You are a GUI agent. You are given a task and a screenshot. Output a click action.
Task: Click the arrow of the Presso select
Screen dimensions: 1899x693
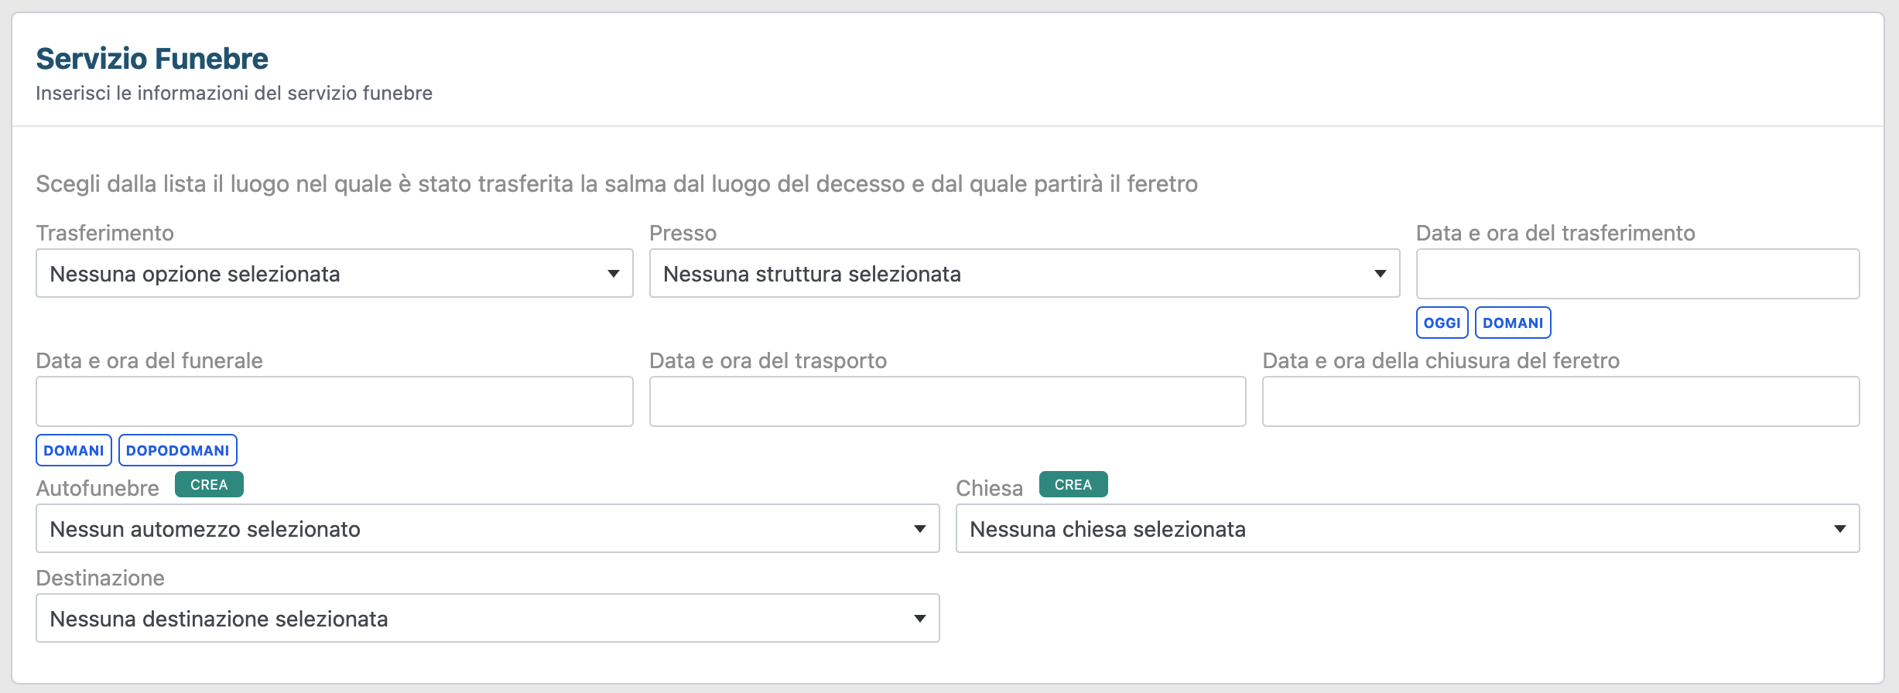click(x=1380, y=274)
